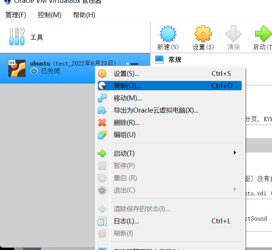Click the green 启动 toolbar arrow
Viewport: 272px width, 250px height.
point(263,33)
